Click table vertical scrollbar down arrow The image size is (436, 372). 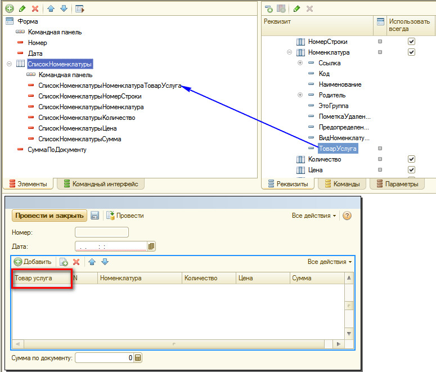pyautogui.click(x=349, y=333)
